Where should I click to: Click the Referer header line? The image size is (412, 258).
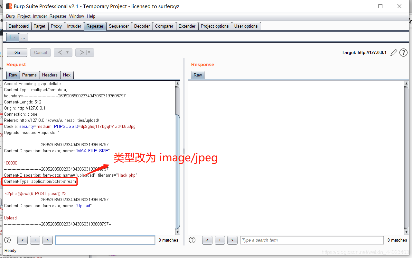pyautogui.click(x=51, y=120)
